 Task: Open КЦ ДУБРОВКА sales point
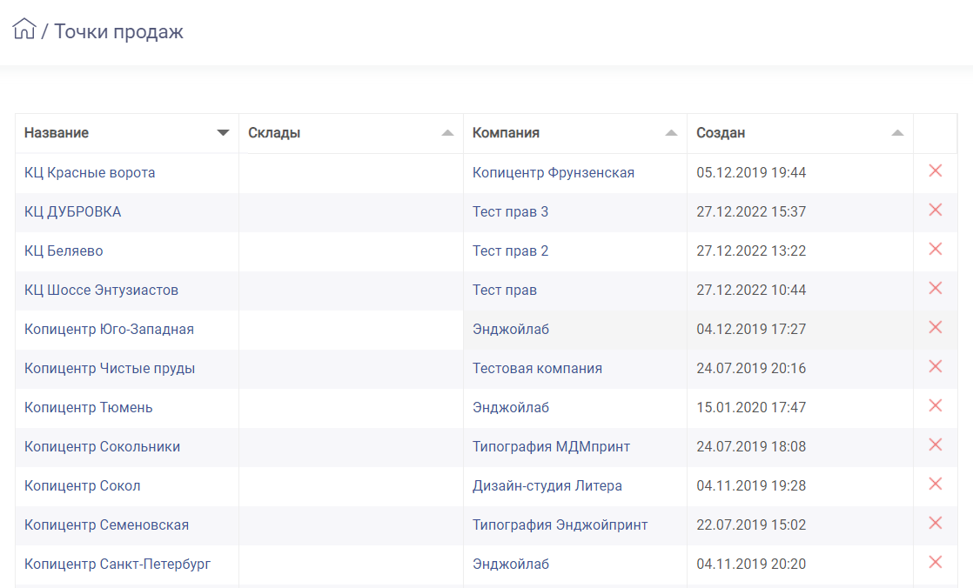[x=72, y=211]
